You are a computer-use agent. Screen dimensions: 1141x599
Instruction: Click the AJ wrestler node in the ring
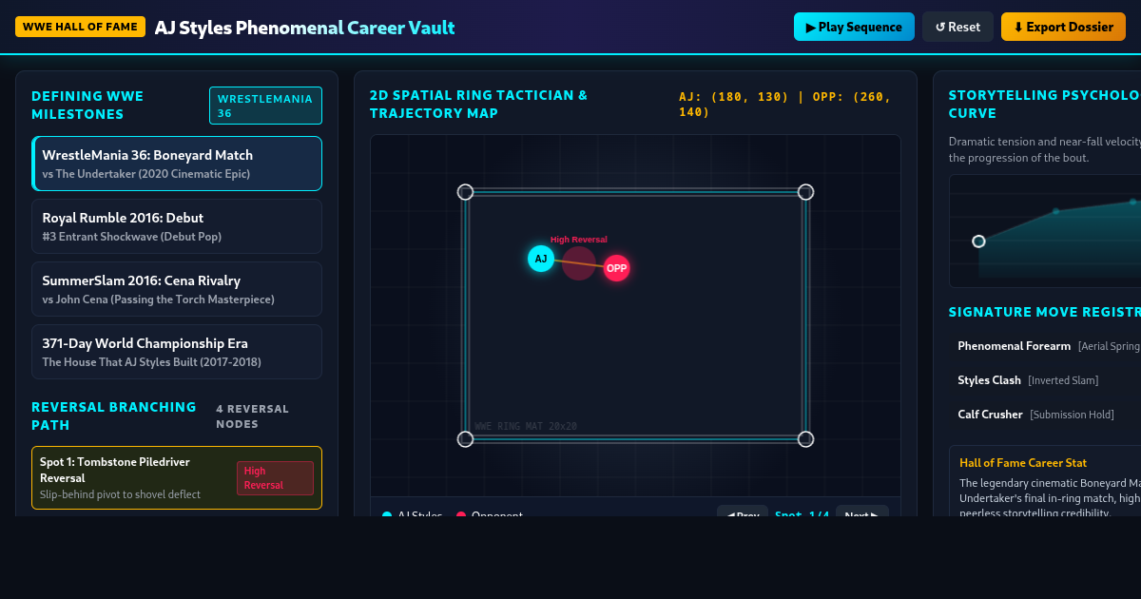tap(541, 259)
